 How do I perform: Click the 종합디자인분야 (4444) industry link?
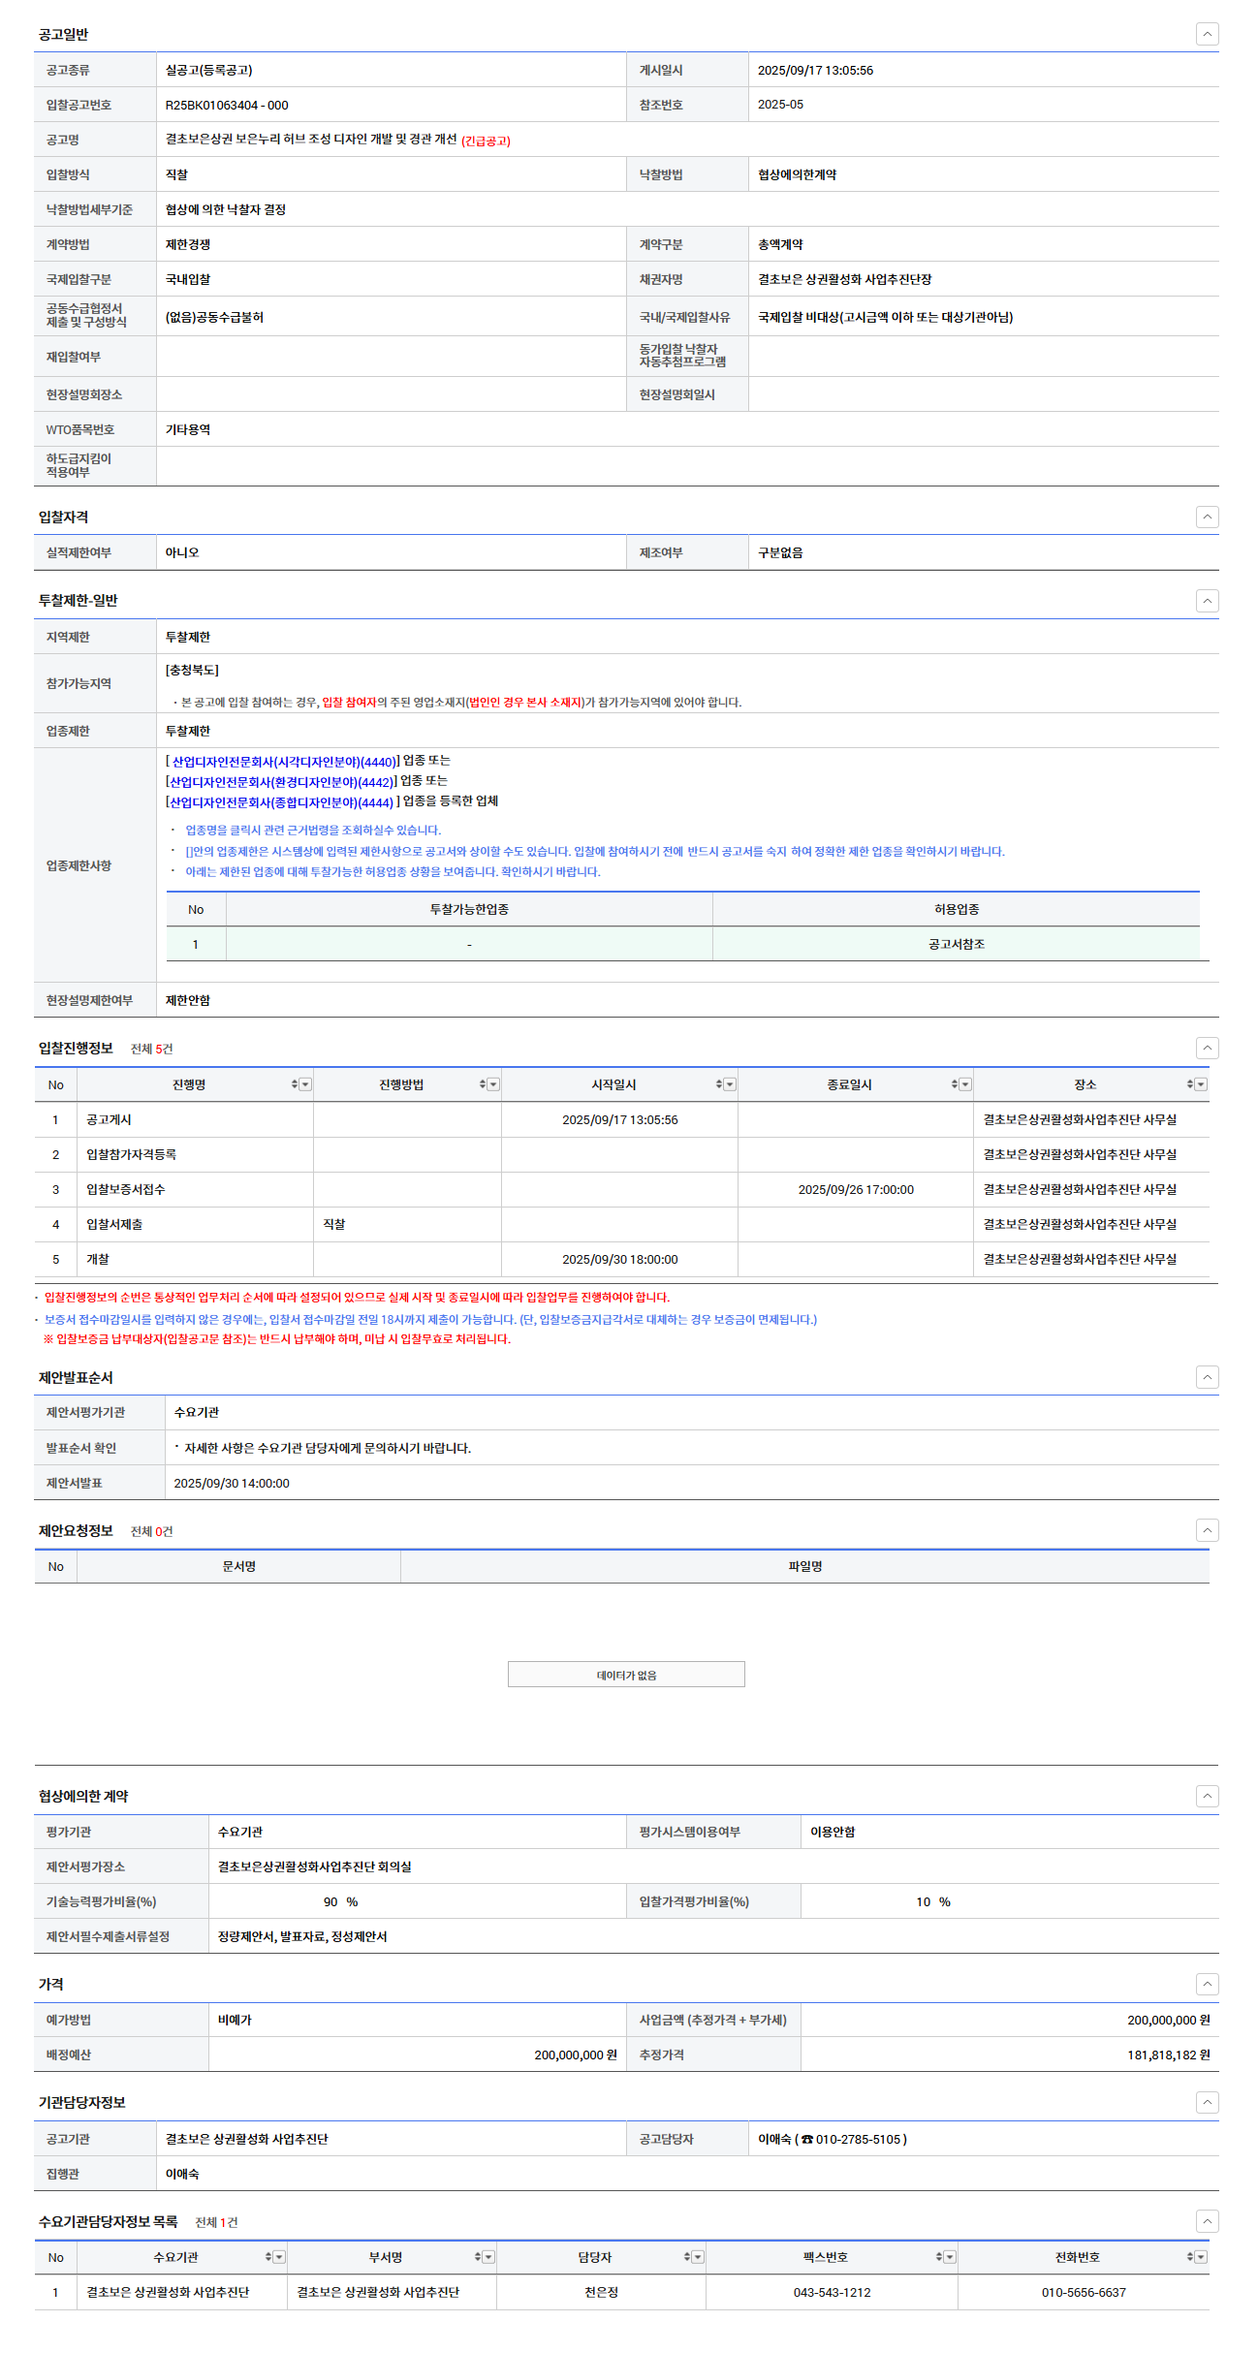[x=281, y=802]
